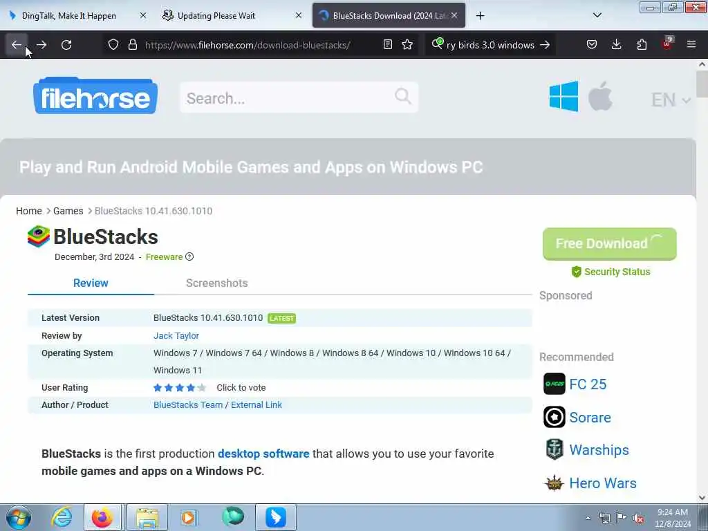Click the Hero Wars icon
The height and width of the screenshot is (531, 708).
[554, 483]
